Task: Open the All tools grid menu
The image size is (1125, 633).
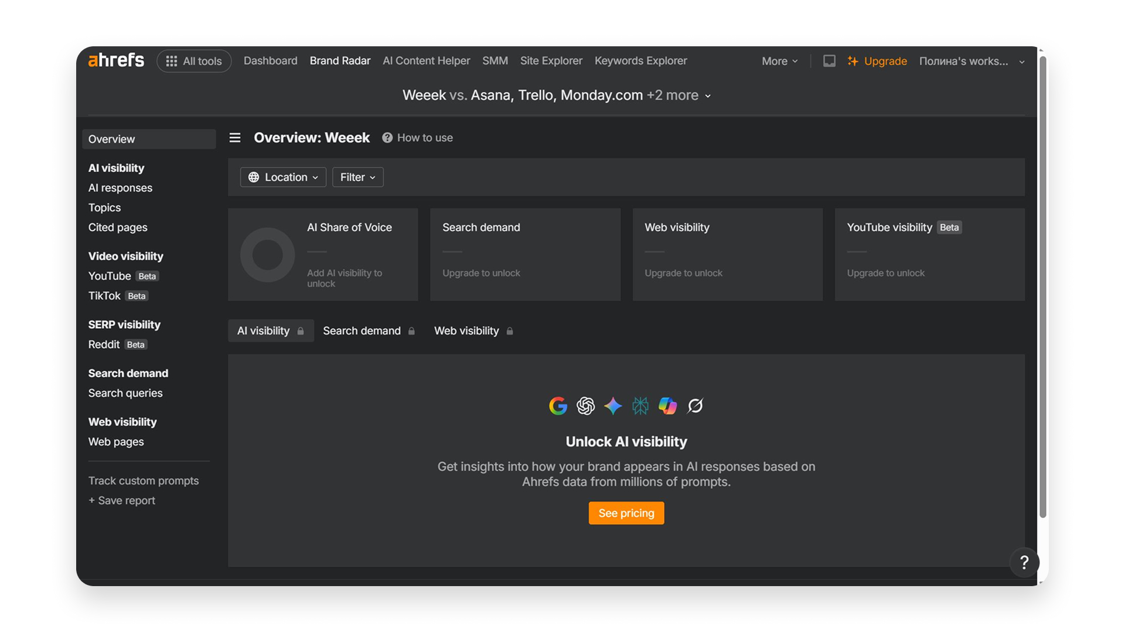Action: (x=194, y=61)
